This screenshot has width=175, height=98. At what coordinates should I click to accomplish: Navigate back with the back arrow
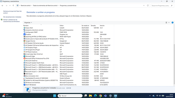(x=3, y=6)
